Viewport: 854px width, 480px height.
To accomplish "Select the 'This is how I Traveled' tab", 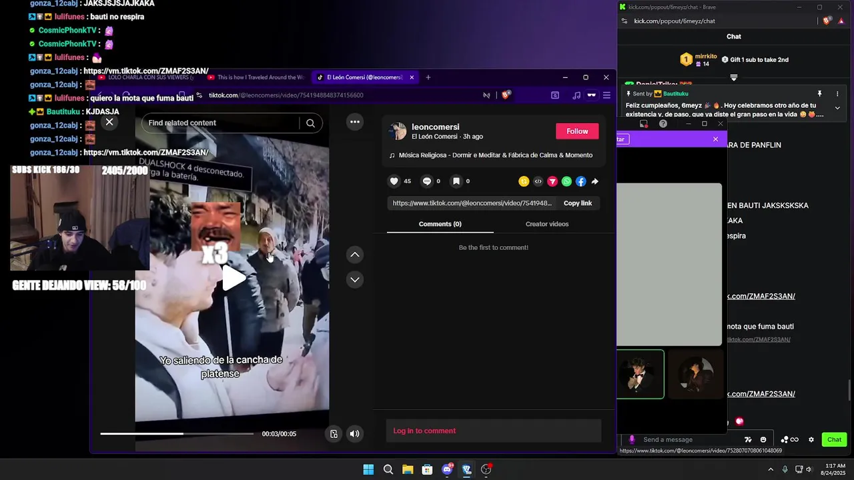I will click(x=257, y=77).
